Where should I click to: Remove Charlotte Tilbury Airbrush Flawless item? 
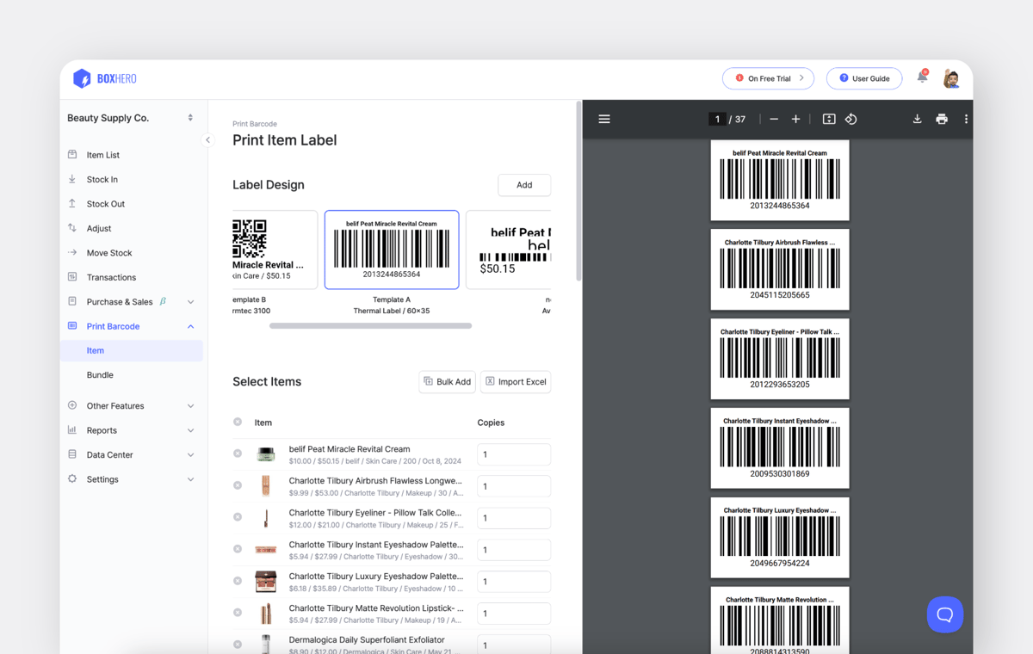pos(238,485)
